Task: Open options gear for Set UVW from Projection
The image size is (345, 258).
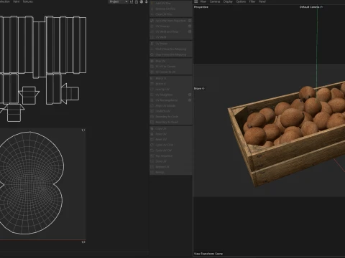Action: pyautogui.click(x=190, y=21)
